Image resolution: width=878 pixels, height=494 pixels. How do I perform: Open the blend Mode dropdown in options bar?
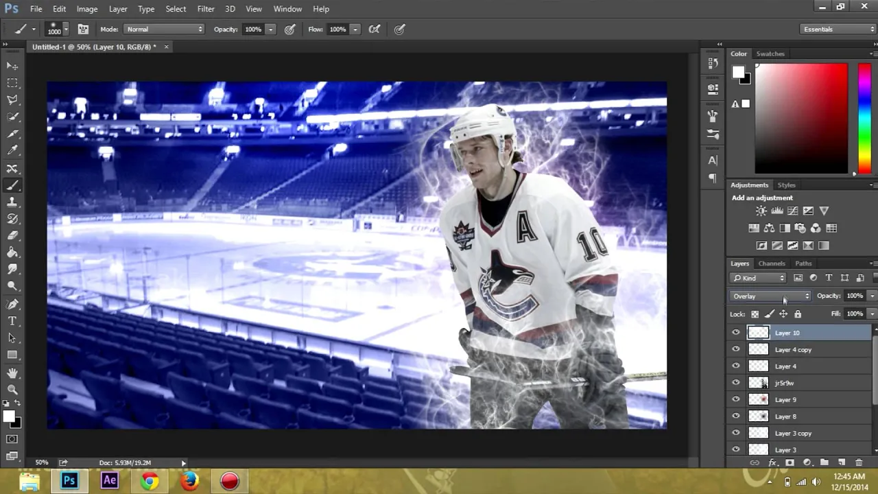(x=165, y=30)
